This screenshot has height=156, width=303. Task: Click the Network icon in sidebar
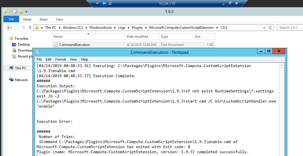point(11,80)
